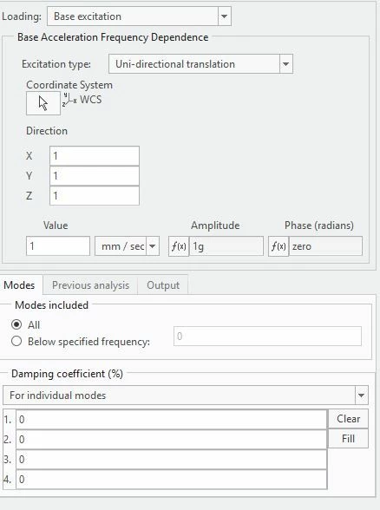The height and width of the screenshot is (510, 380).
Task: Select the All modes radio button
Action: 16,324
